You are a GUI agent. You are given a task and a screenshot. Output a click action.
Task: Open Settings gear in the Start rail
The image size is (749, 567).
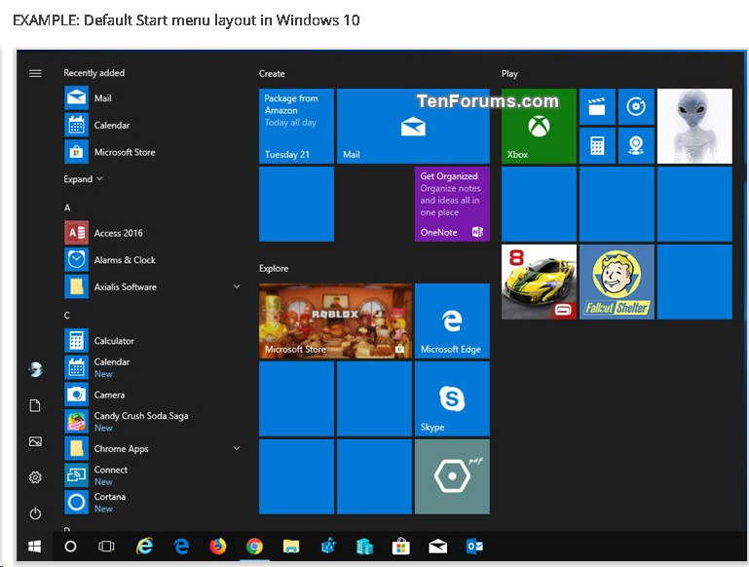[x=35, y=477]
